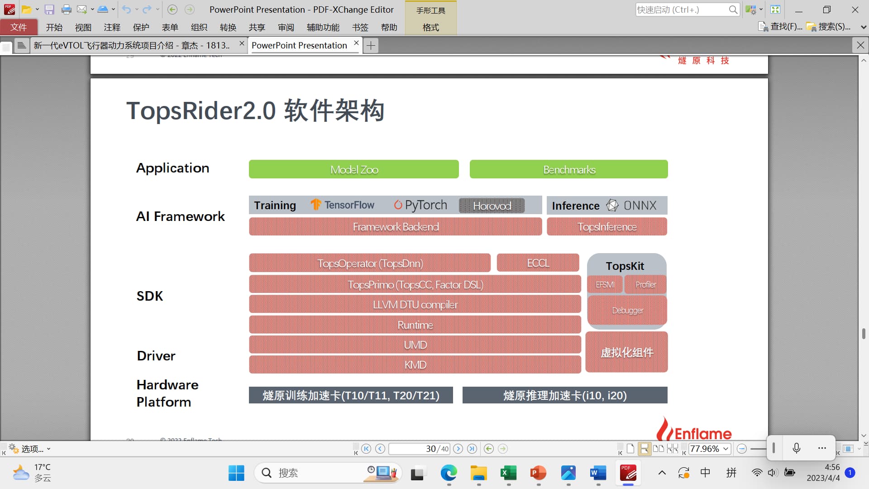Open Excel from the taskbar
The height and width of the screenshot is (489, 869).
509,473
